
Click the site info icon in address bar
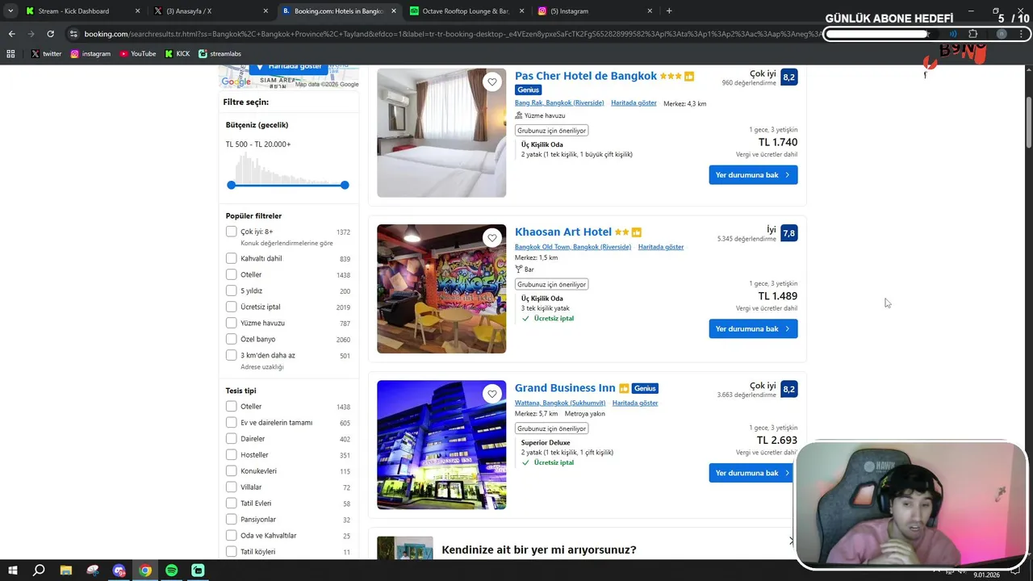(74, 34)
